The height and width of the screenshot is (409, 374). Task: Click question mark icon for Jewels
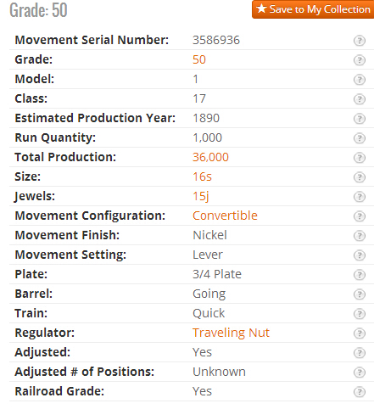(360, 197)
